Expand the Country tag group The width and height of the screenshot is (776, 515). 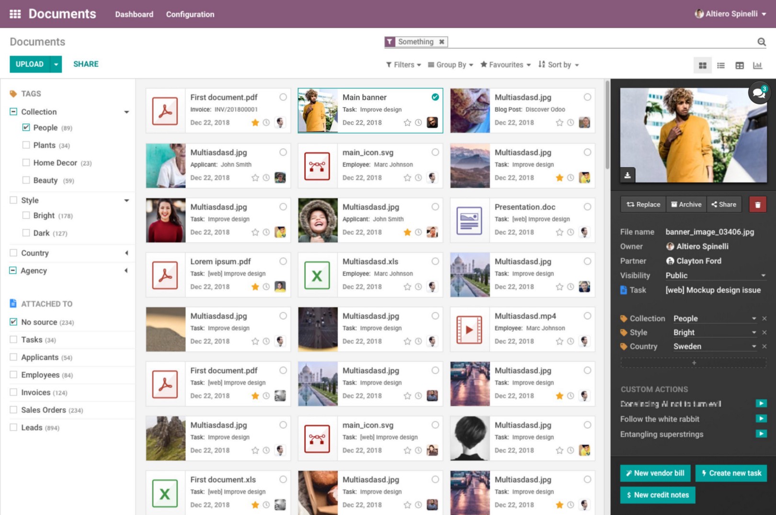coord(126,253)
